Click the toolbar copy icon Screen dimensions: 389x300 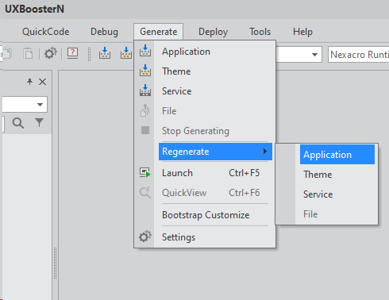pos(7,53)
